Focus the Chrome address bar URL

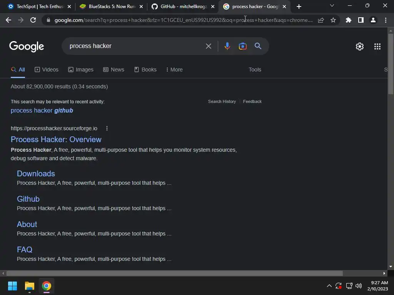coord(184,20)
